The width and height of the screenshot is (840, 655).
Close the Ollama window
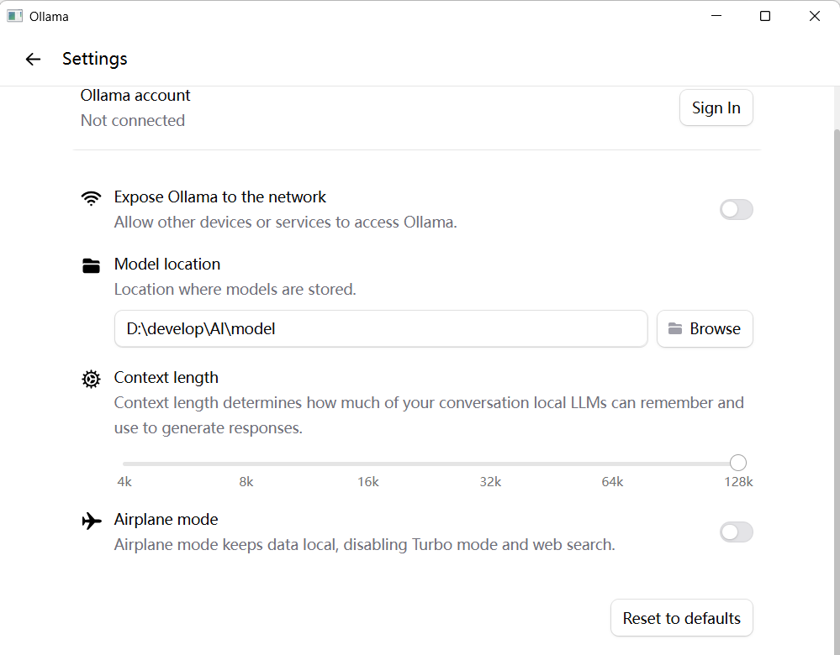814,16
